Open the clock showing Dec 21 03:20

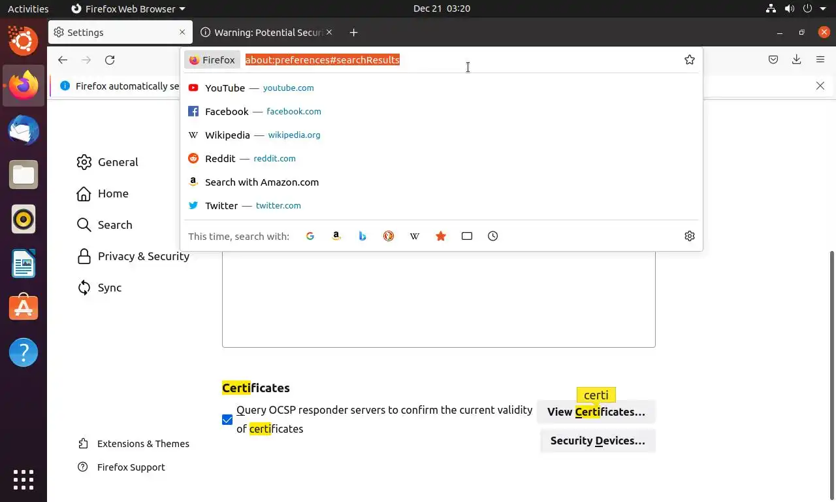pos(442,8)
